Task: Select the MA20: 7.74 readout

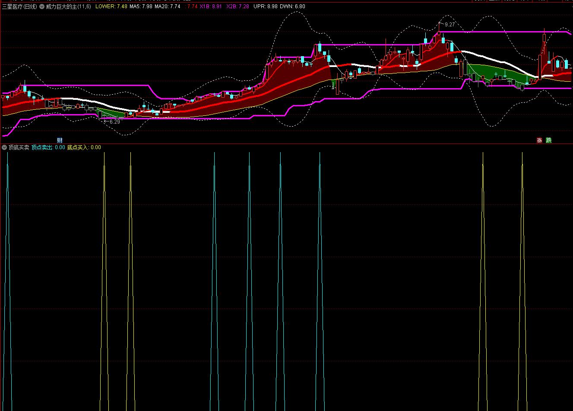Action: pyautogui.click(x=168, y=6)
